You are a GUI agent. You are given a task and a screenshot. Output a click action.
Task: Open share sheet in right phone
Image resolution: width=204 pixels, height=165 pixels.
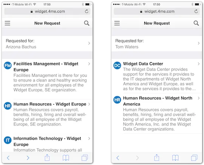point(157,157)
